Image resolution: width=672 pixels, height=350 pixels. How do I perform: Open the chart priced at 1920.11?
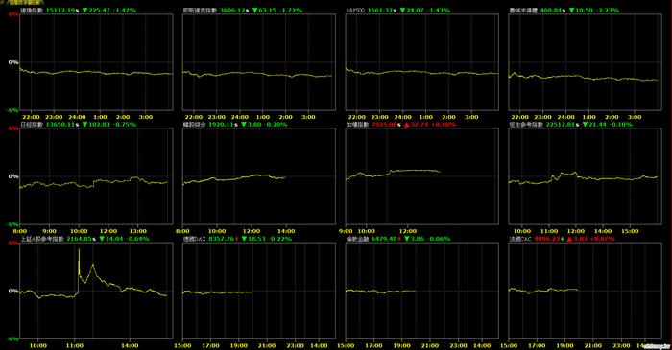coord(259,176)
